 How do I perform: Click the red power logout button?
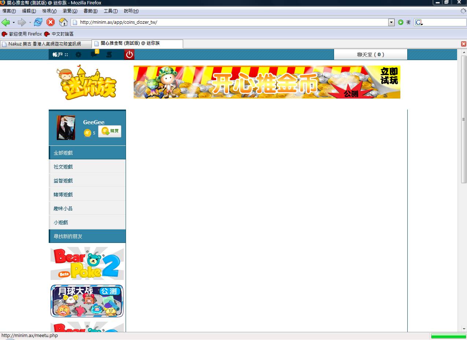pyautogui.click(x=129, y=55)
